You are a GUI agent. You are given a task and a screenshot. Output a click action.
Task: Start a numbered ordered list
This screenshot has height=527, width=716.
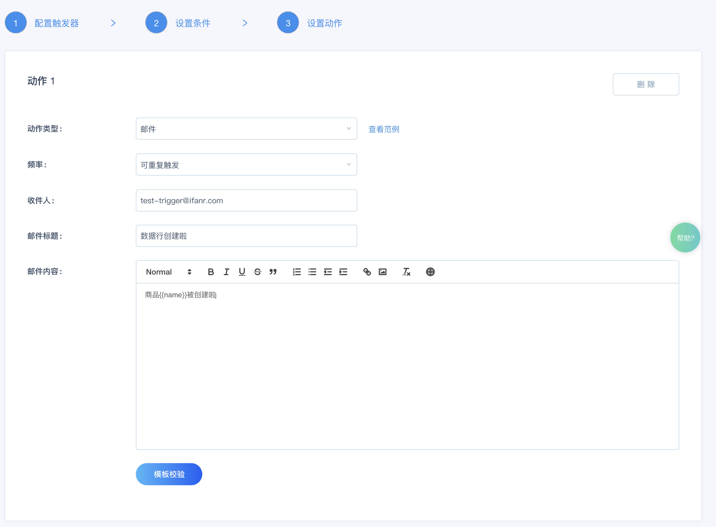tap(297, 272)
